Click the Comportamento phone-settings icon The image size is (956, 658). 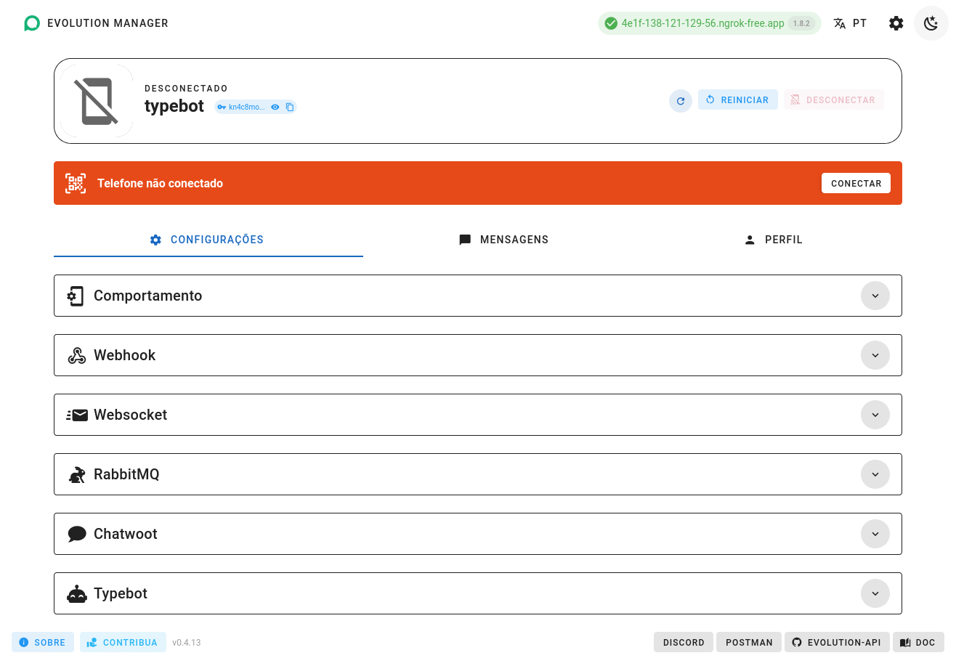pos(76,296)
